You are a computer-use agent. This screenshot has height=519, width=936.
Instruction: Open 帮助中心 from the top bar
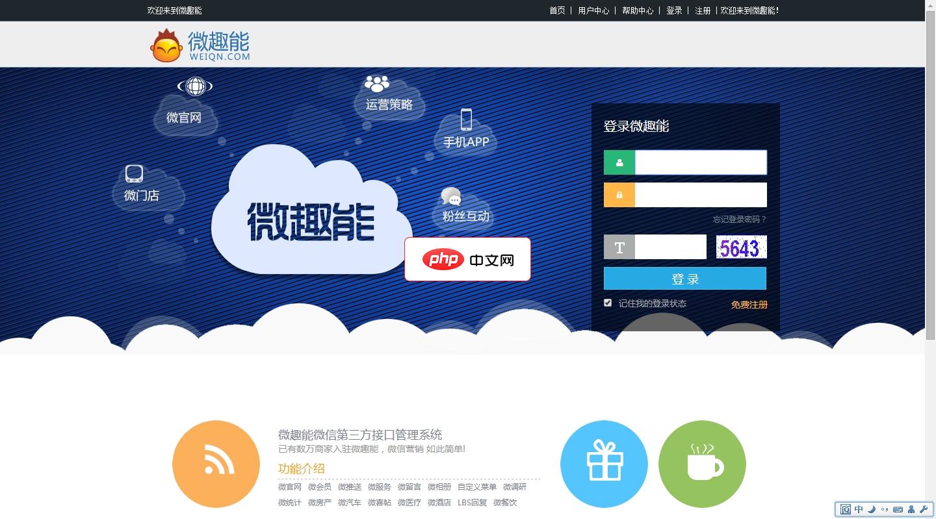point(638,10)
